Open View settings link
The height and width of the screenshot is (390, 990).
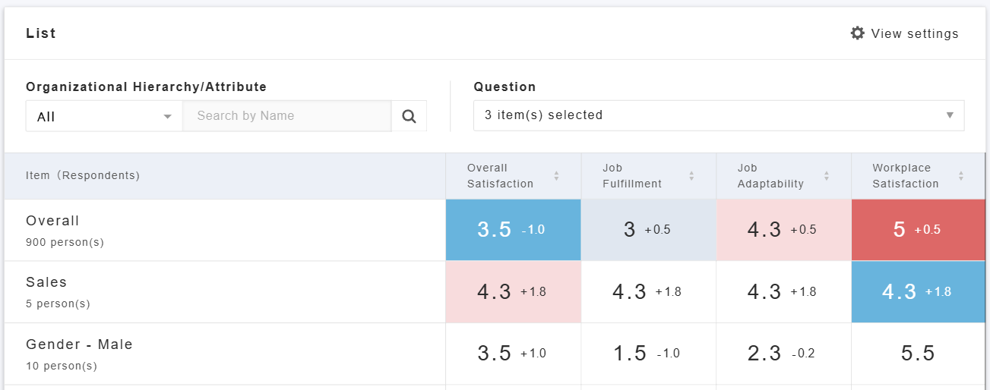coord(914,33)
